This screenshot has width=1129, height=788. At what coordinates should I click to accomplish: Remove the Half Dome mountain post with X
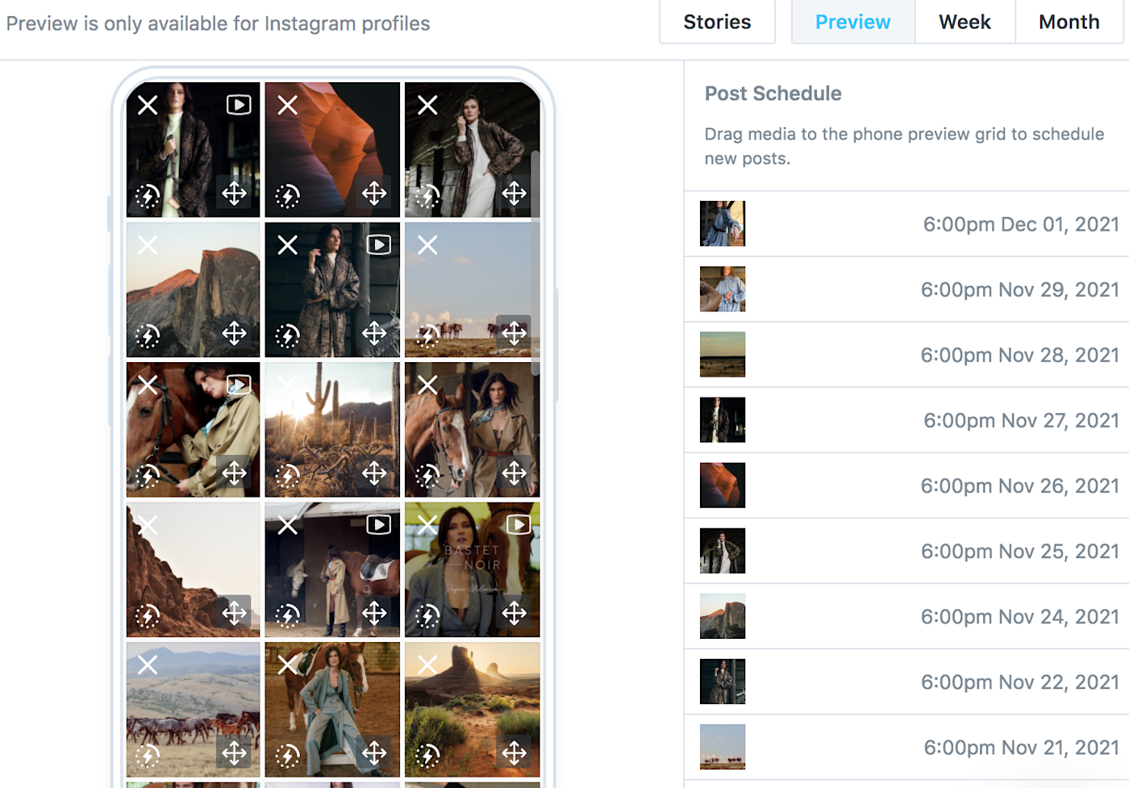pyautogui.click(x=148, y=245)
